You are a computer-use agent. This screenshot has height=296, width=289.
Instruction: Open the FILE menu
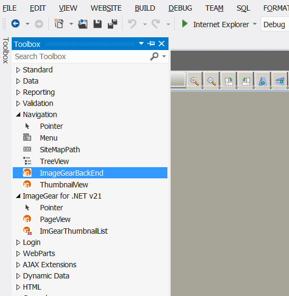(10, 8)
